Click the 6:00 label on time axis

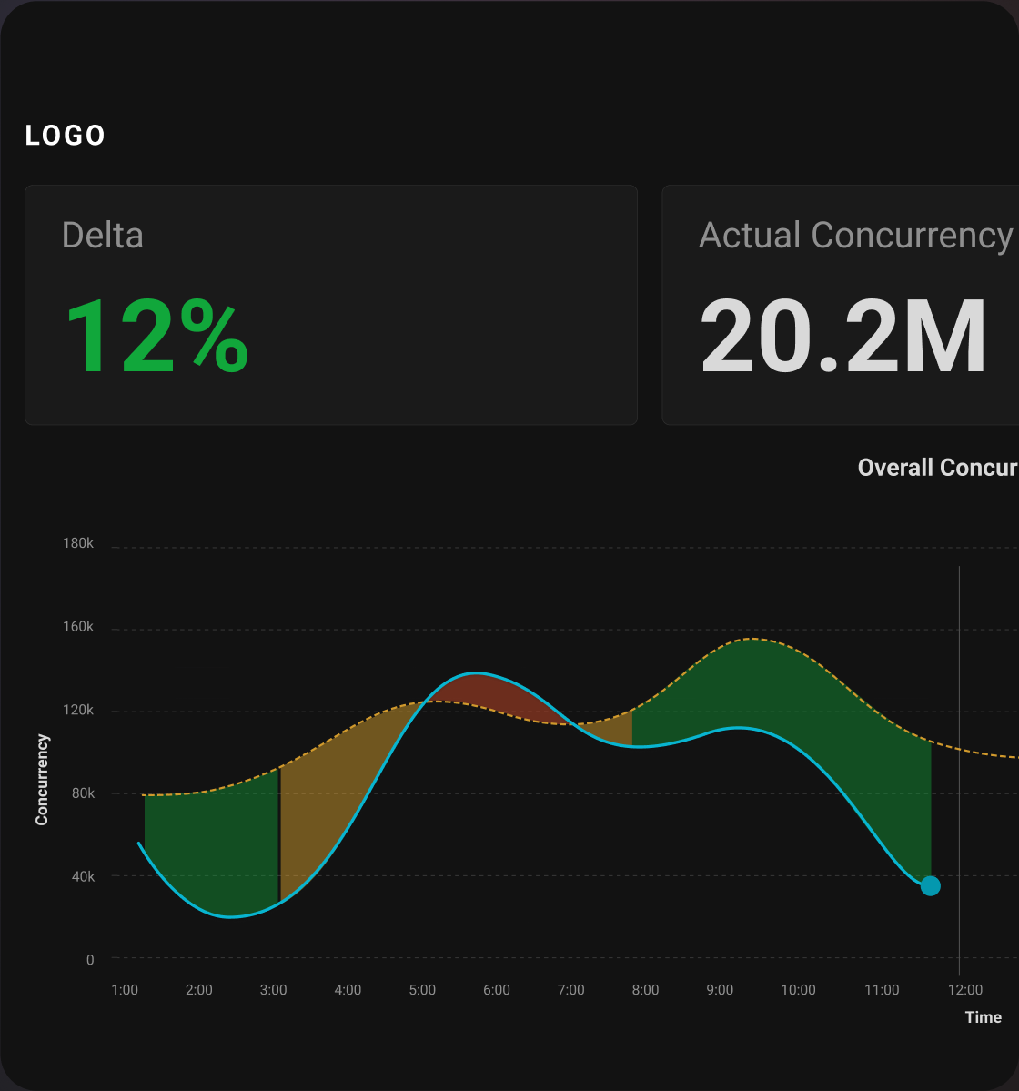coord(497,990)
